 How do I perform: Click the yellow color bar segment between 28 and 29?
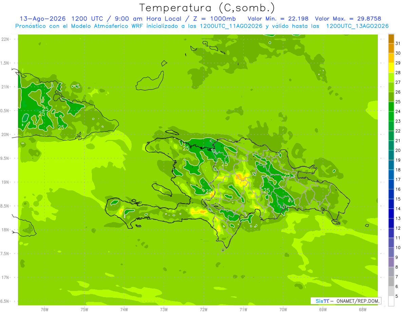tap(391, 68)
